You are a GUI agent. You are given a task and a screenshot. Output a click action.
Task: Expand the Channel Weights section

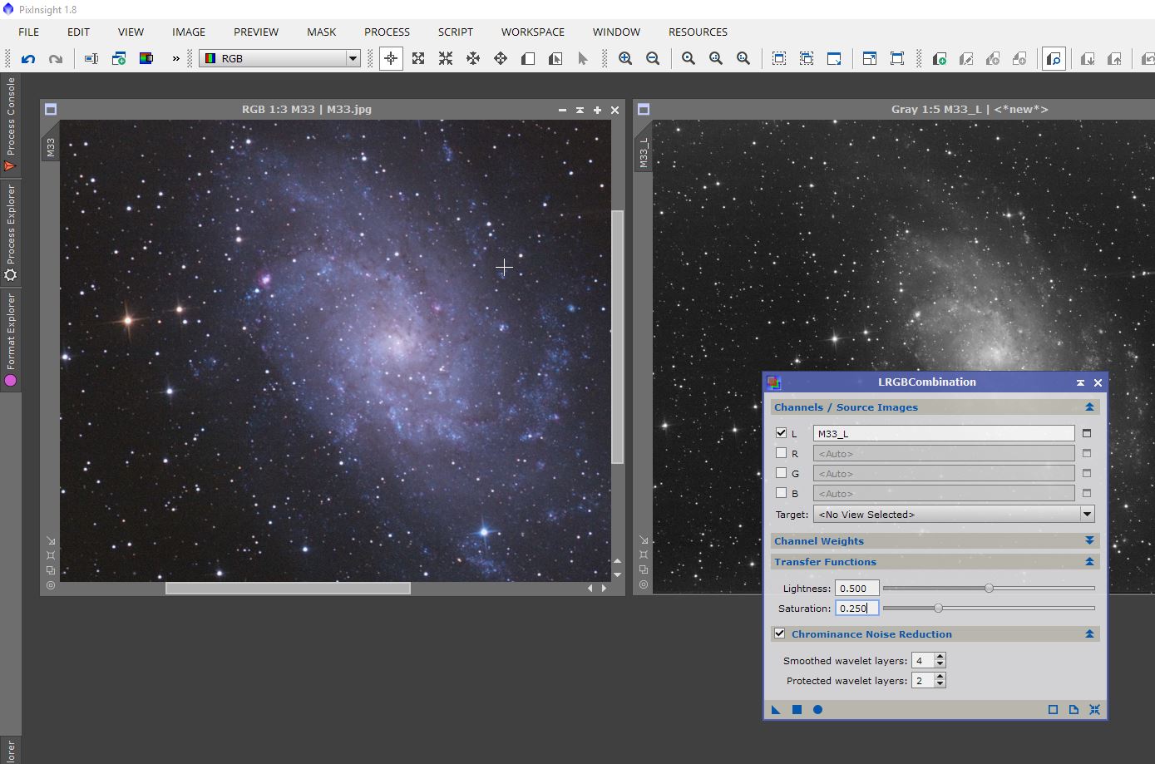point(1089,540)
